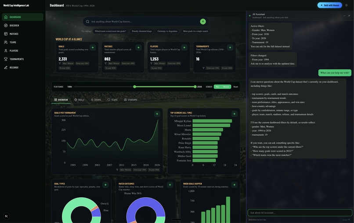Open Discover in the sidebar
Viewport: 354px width, 223px height.
(x=22, y=25)
